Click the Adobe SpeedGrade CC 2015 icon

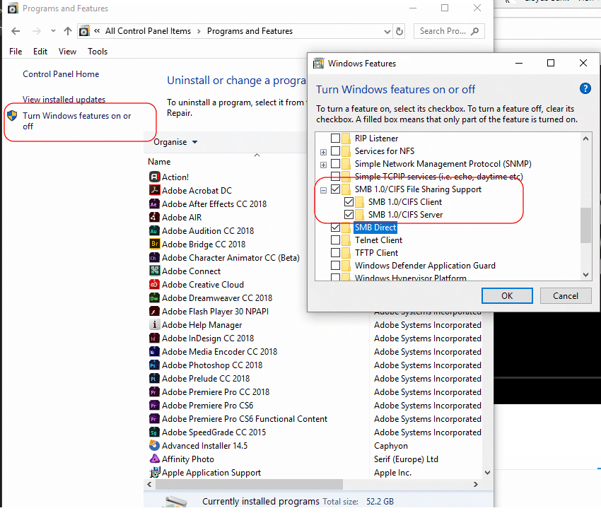coord(154,432)
